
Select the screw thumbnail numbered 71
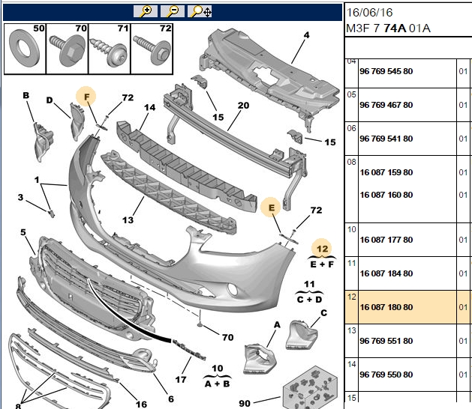coord(110,49)
